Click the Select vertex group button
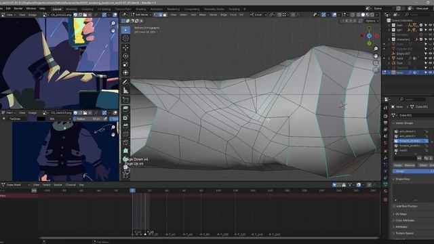434x244 pixels. coord(423,165)
